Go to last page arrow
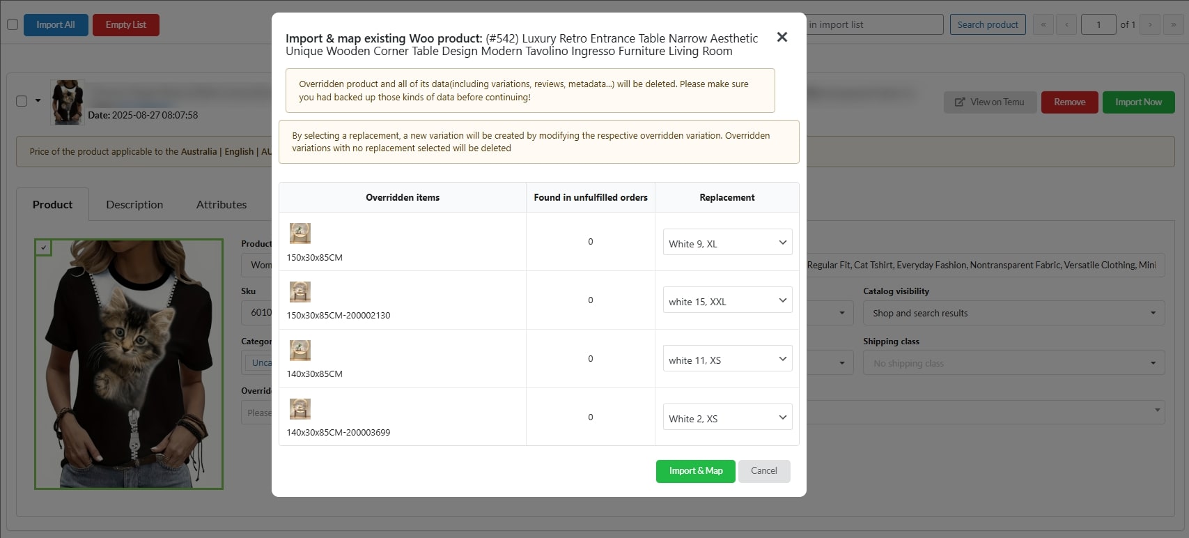The height and width of the screenshot is (538, 1189). pyautogui.click(x=1174, y=24)
